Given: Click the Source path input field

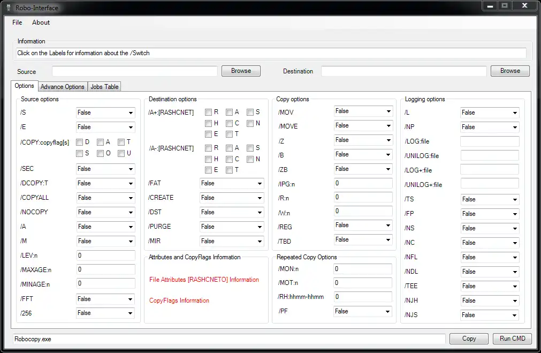Looking at the screenshot, I should (135, 71).
